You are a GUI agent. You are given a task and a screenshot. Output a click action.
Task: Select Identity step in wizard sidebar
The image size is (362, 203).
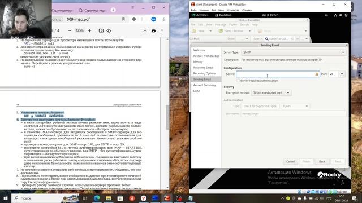click(x=198, y=62)
